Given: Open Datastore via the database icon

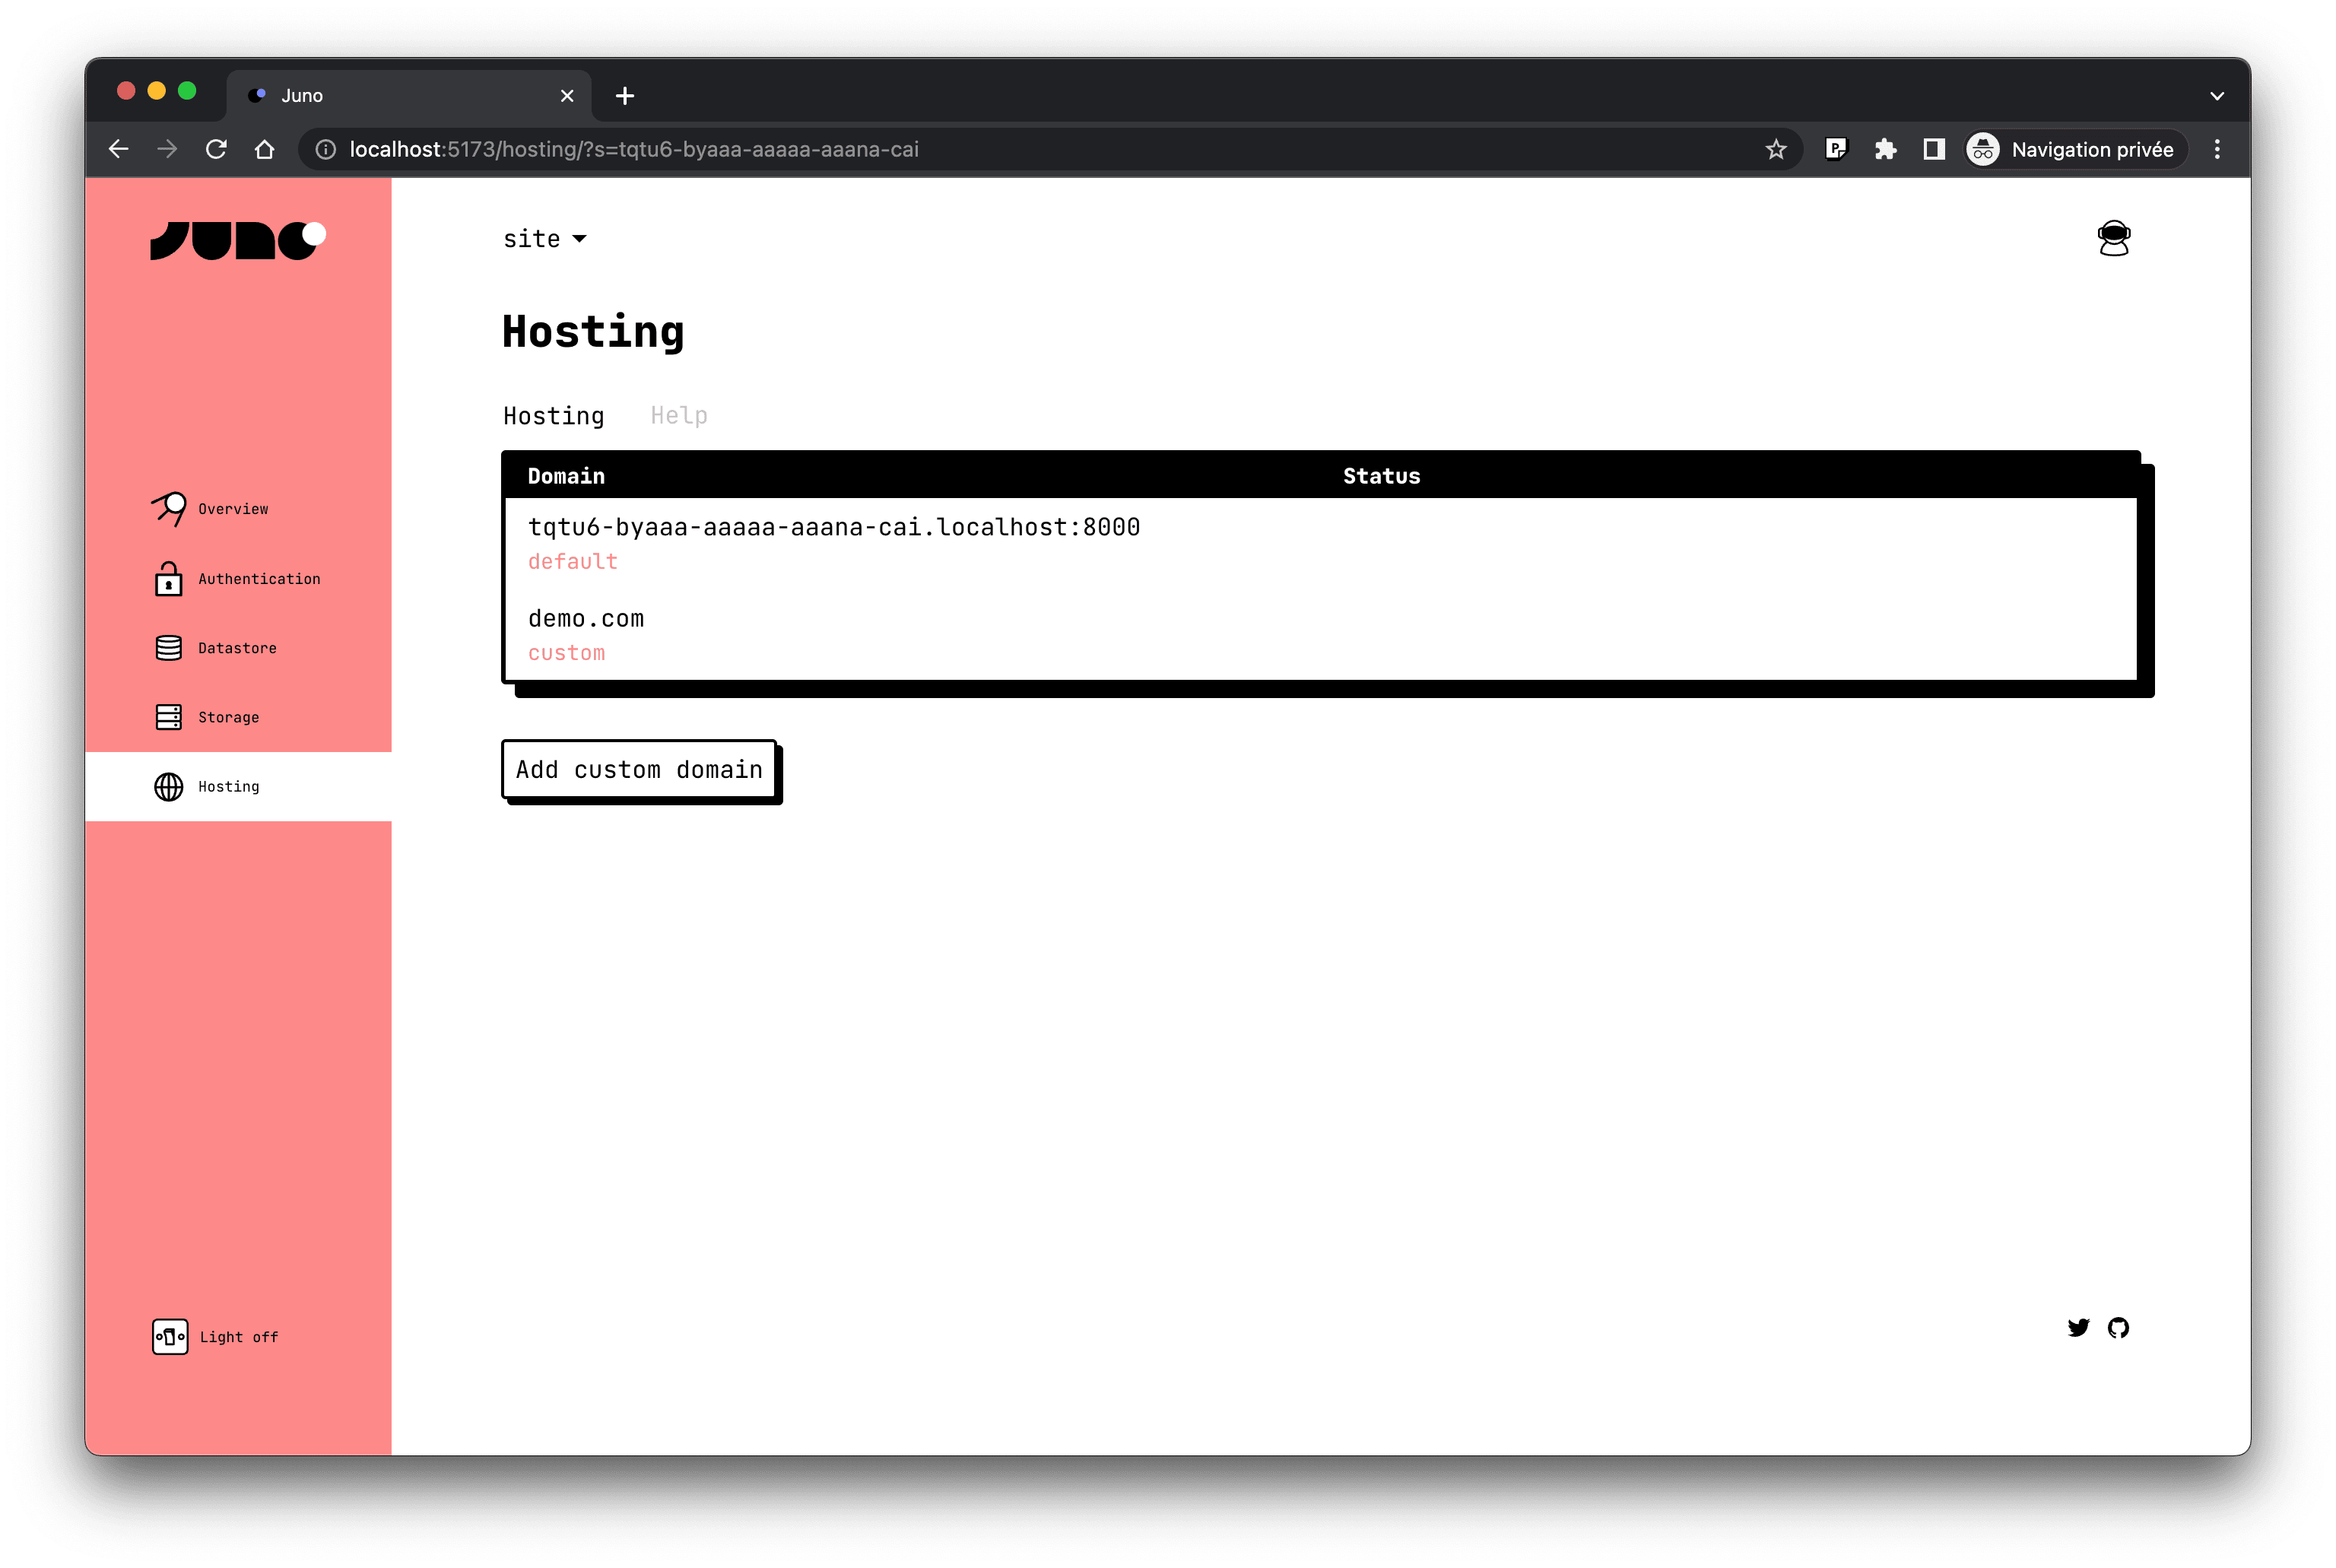Looking at the screenshot, I should (169, 647).
